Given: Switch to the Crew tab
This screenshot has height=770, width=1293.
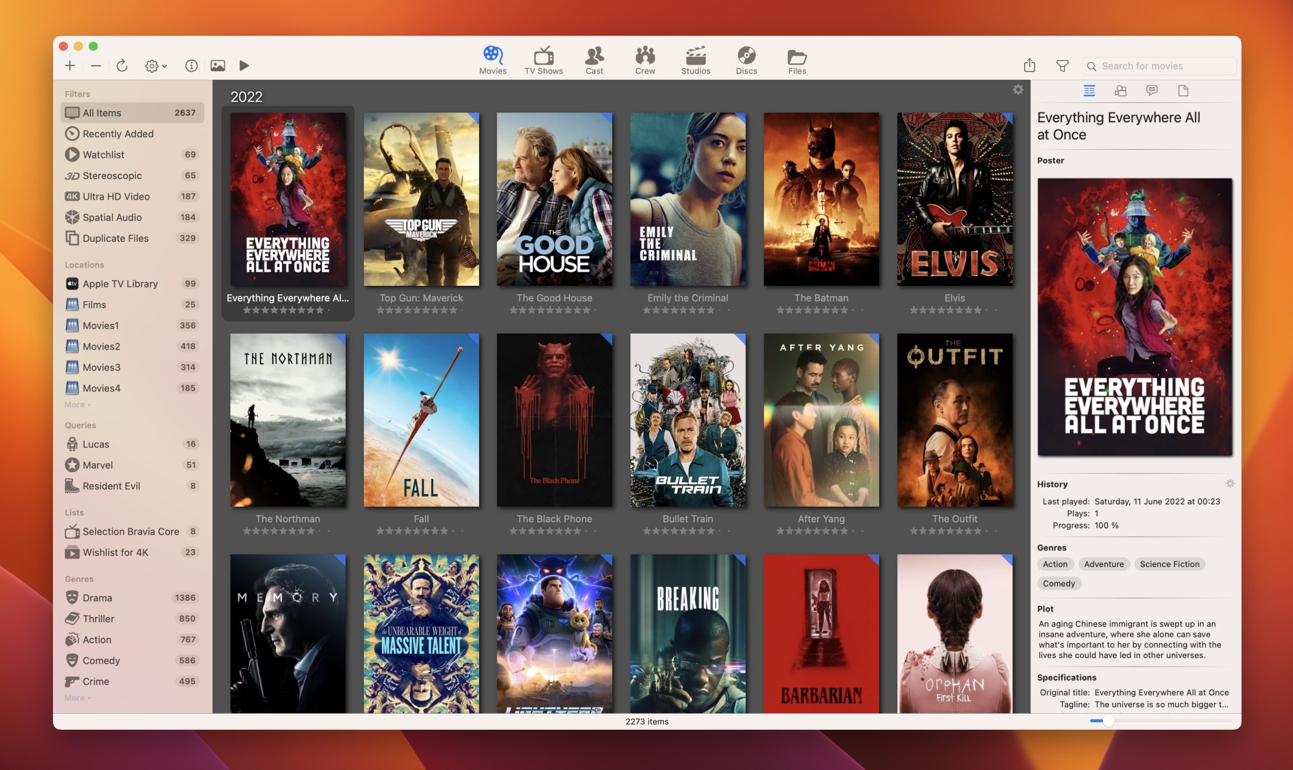Looking at the screenshot, I should 645,61.
